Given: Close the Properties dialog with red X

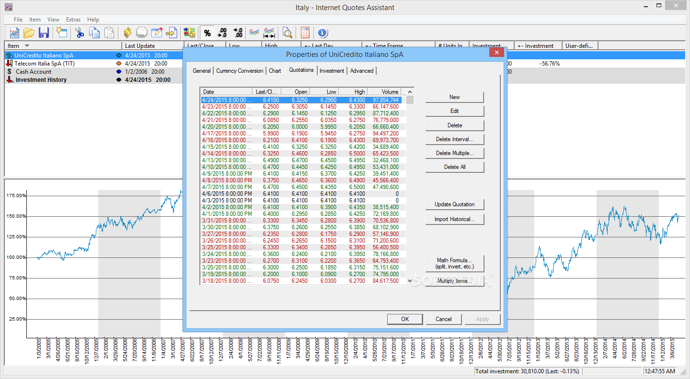Looking at the screenshot, I should 496,52.
